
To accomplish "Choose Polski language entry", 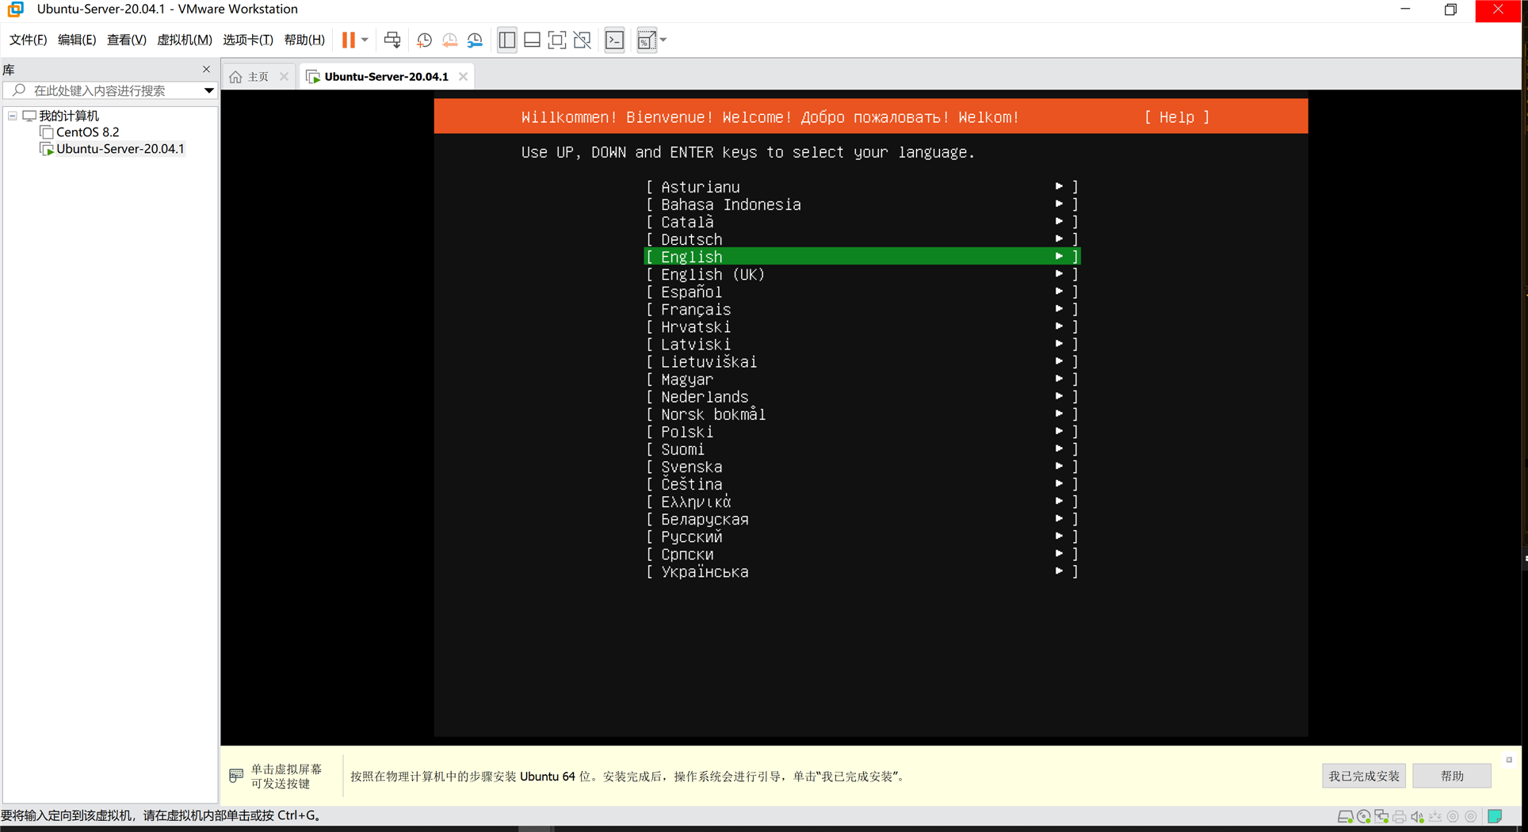I will coord(862,432).
